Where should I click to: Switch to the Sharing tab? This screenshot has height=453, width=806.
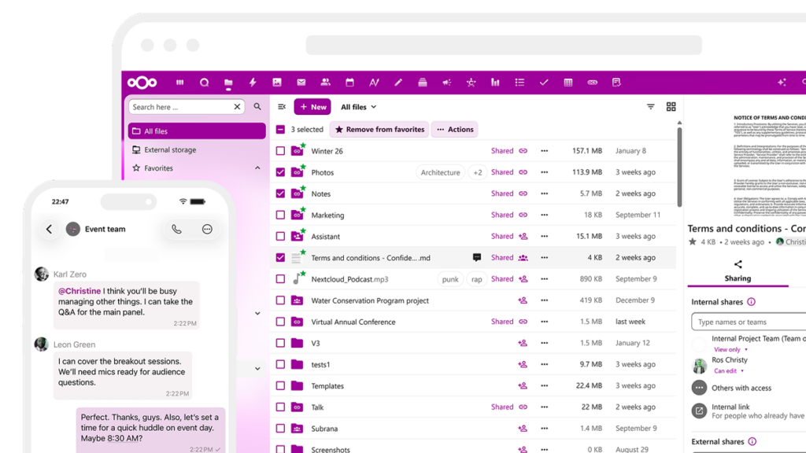[738, 271]
